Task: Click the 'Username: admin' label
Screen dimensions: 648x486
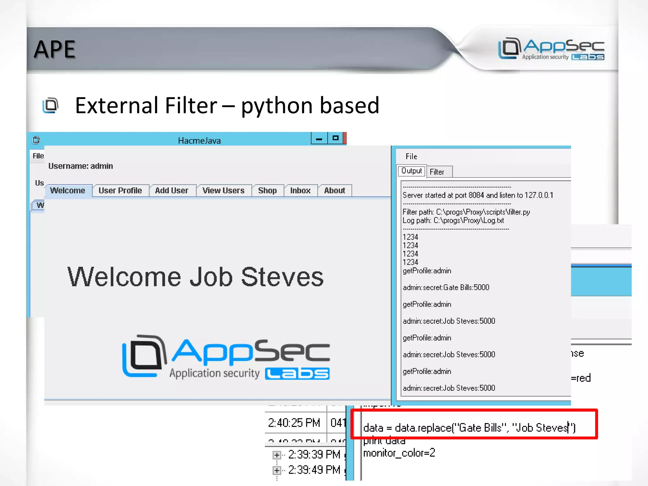Action: coord(81,166)
